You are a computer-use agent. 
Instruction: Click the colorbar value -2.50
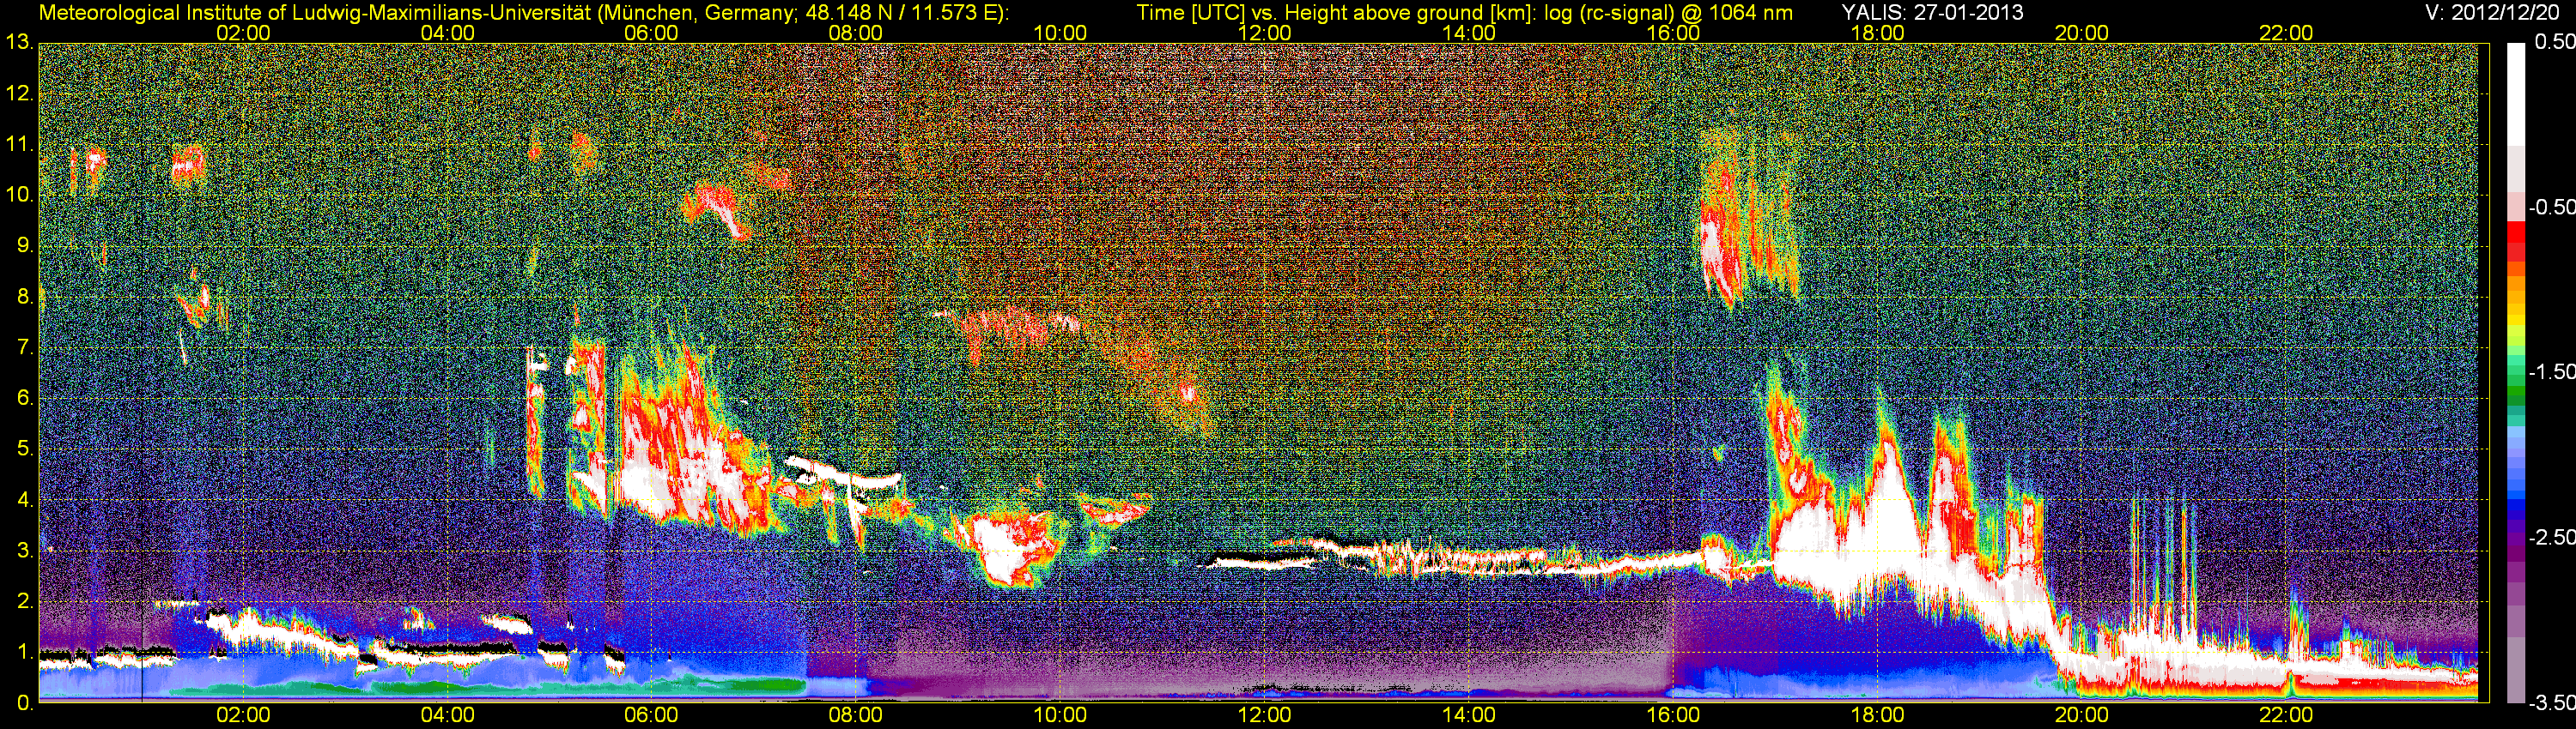click(x=2551, y=537)
